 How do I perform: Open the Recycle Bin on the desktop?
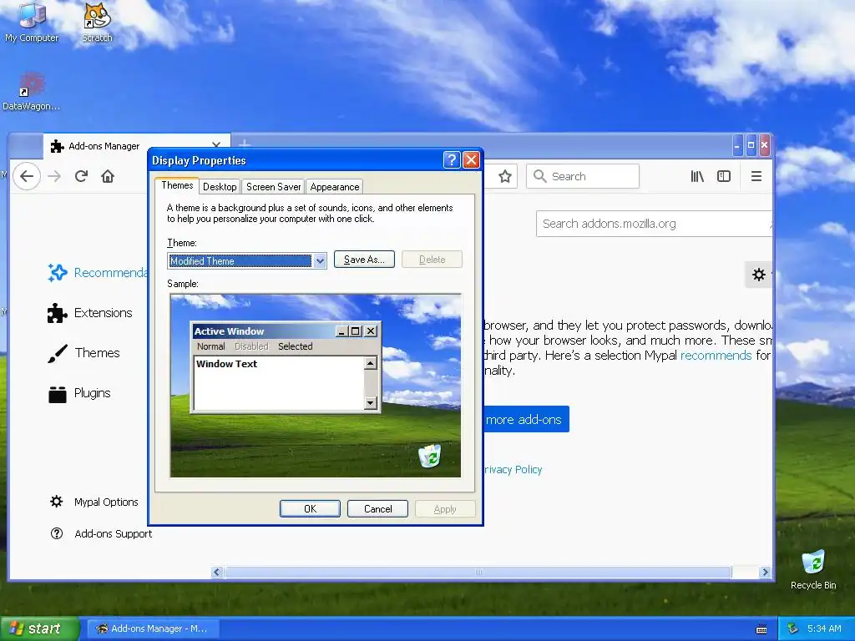[x=813, y=569]
